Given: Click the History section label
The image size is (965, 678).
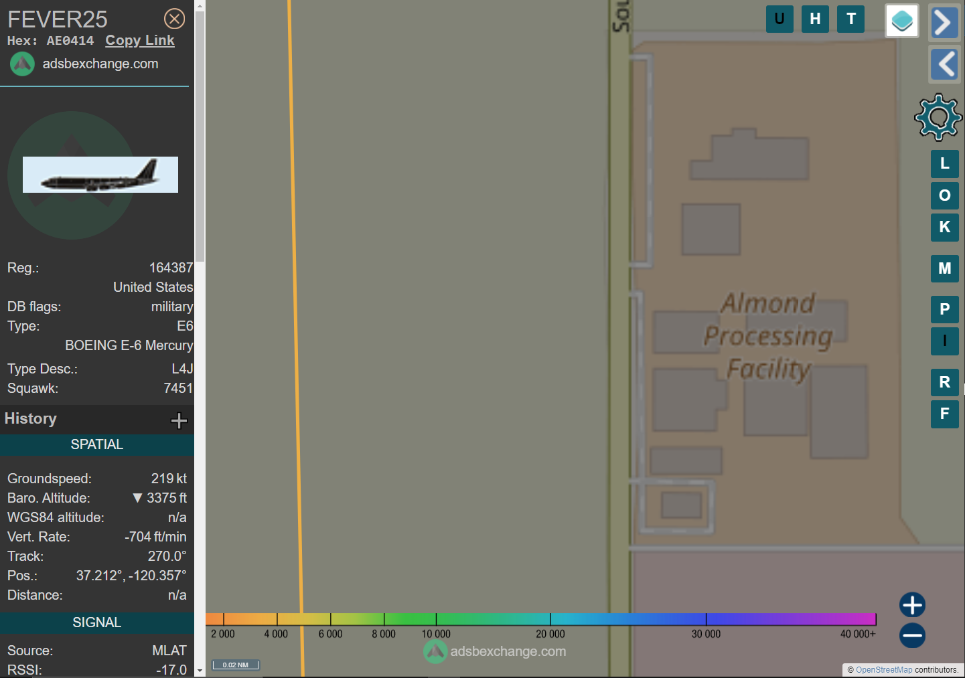Looking at the screenshot, I should (x=31, y=418).
